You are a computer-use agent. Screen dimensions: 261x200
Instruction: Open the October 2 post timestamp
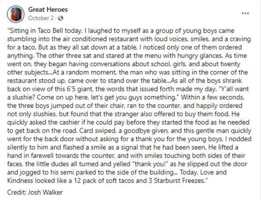point(41,18)
